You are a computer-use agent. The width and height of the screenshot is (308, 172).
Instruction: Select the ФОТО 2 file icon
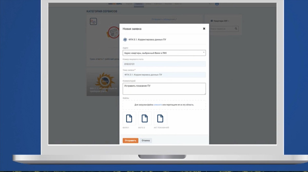coord(145,118)
